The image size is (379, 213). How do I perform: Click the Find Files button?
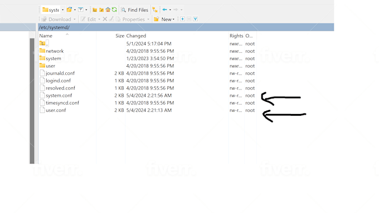coord(135,10)
